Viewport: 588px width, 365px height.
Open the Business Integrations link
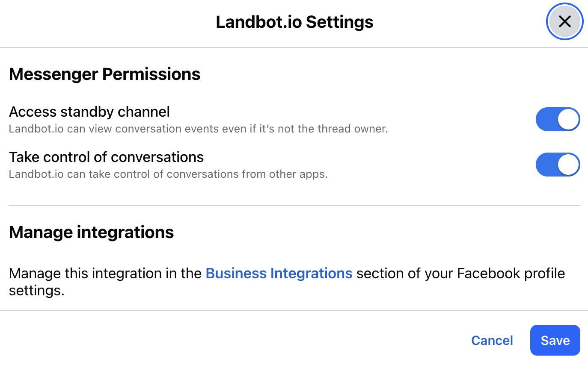tap(279, 273)
